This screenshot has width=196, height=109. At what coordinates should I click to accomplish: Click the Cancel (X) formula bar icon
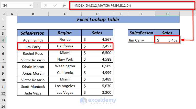point(46,5)
